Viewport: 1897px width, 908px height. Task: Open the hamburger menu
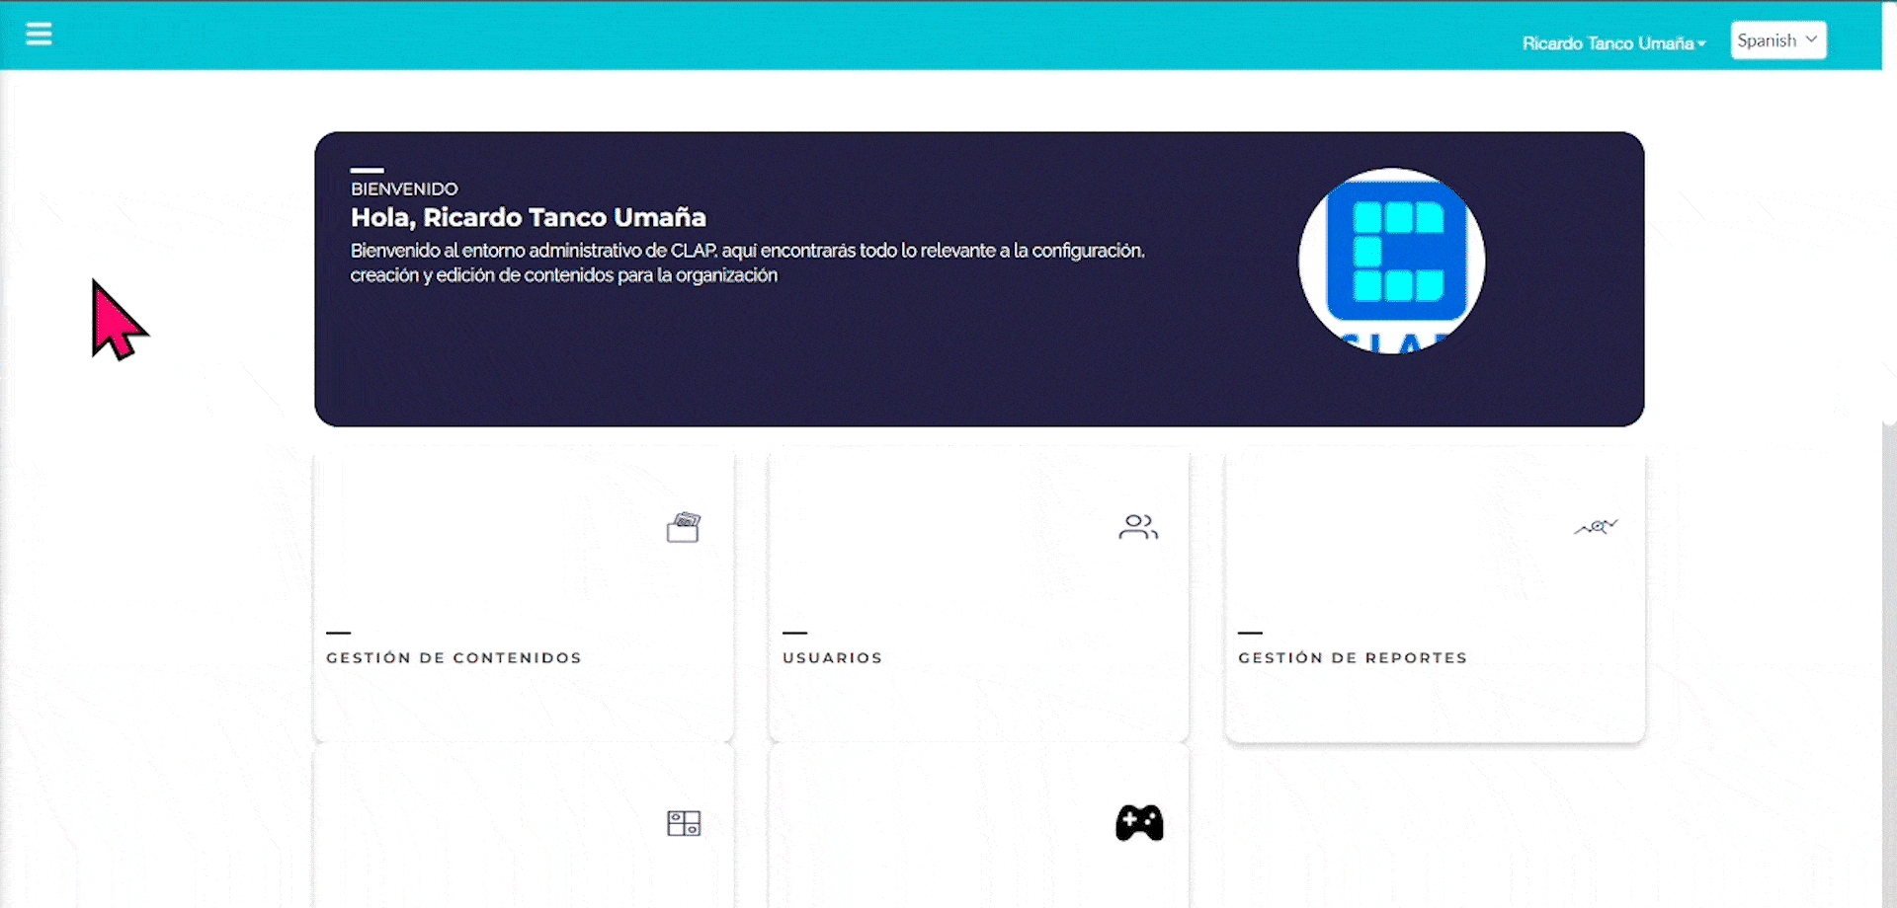[39, 35]
